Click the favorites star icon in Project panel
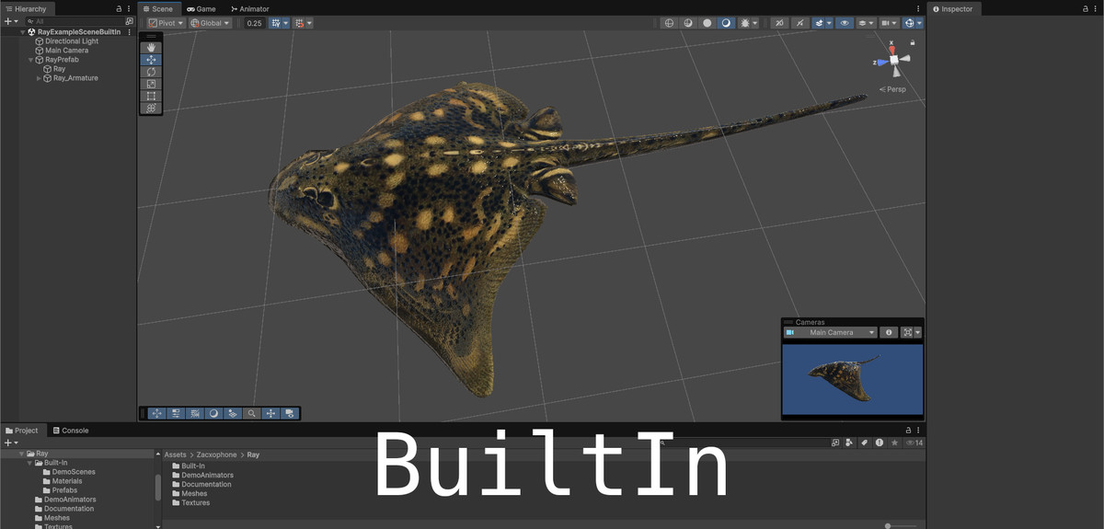This screenshot has height=529, width=1104. [894, 443]
